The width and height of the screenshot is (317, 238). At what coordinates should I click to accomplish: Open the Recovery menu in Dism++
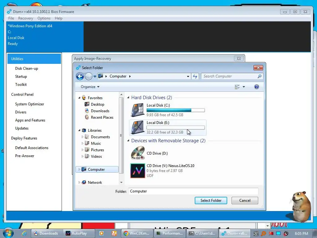tap(25, 18)
